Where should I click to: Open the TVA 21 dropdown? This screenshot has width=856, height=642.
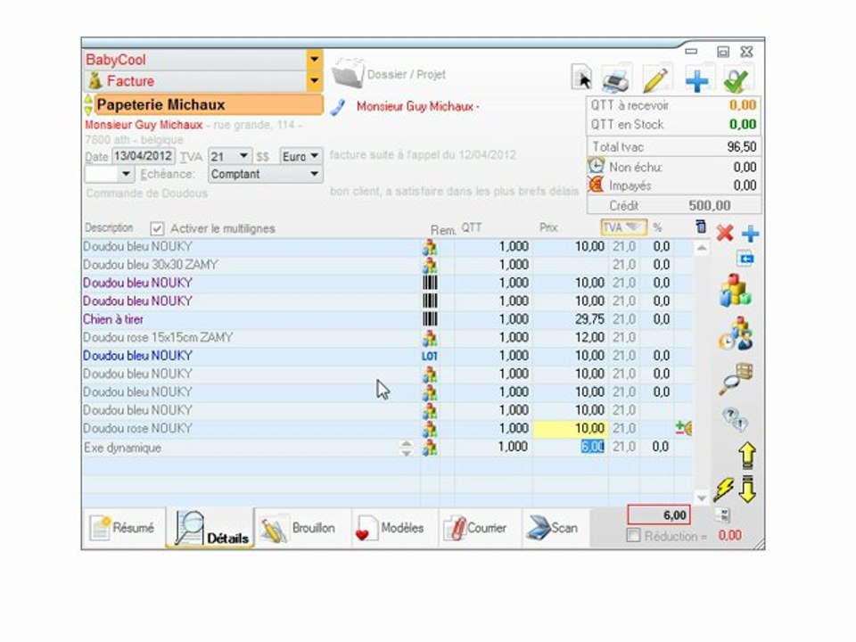243,156
